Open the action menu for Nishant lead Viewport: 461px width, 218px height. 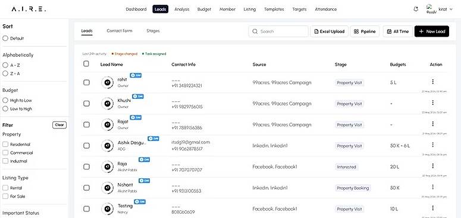[433, 187]
